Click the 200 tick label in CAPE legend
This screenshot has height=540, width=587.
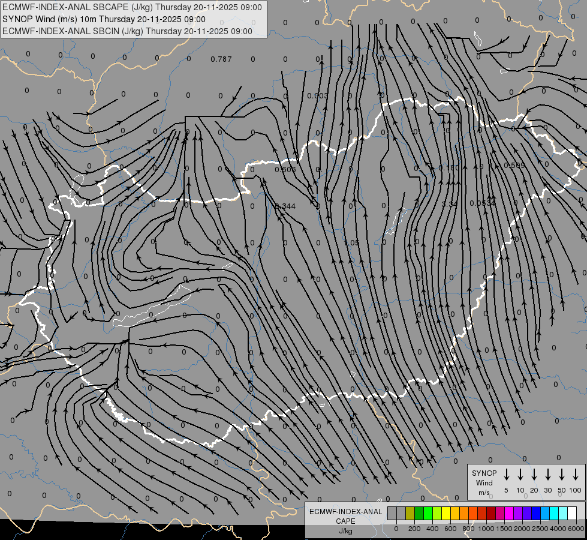pyautogui.click(x=414, y=529)
